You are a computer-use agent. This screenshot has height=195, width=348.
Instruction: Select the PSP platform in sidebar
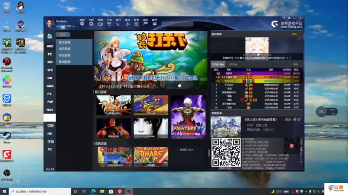(x=50, y=102)
